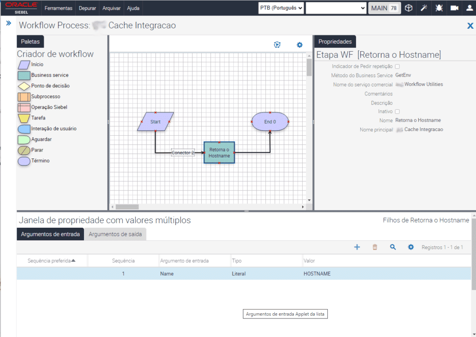476x337 pixels.
Task: Select the Aguardar palette shape
Action: [x=24, y=139]
